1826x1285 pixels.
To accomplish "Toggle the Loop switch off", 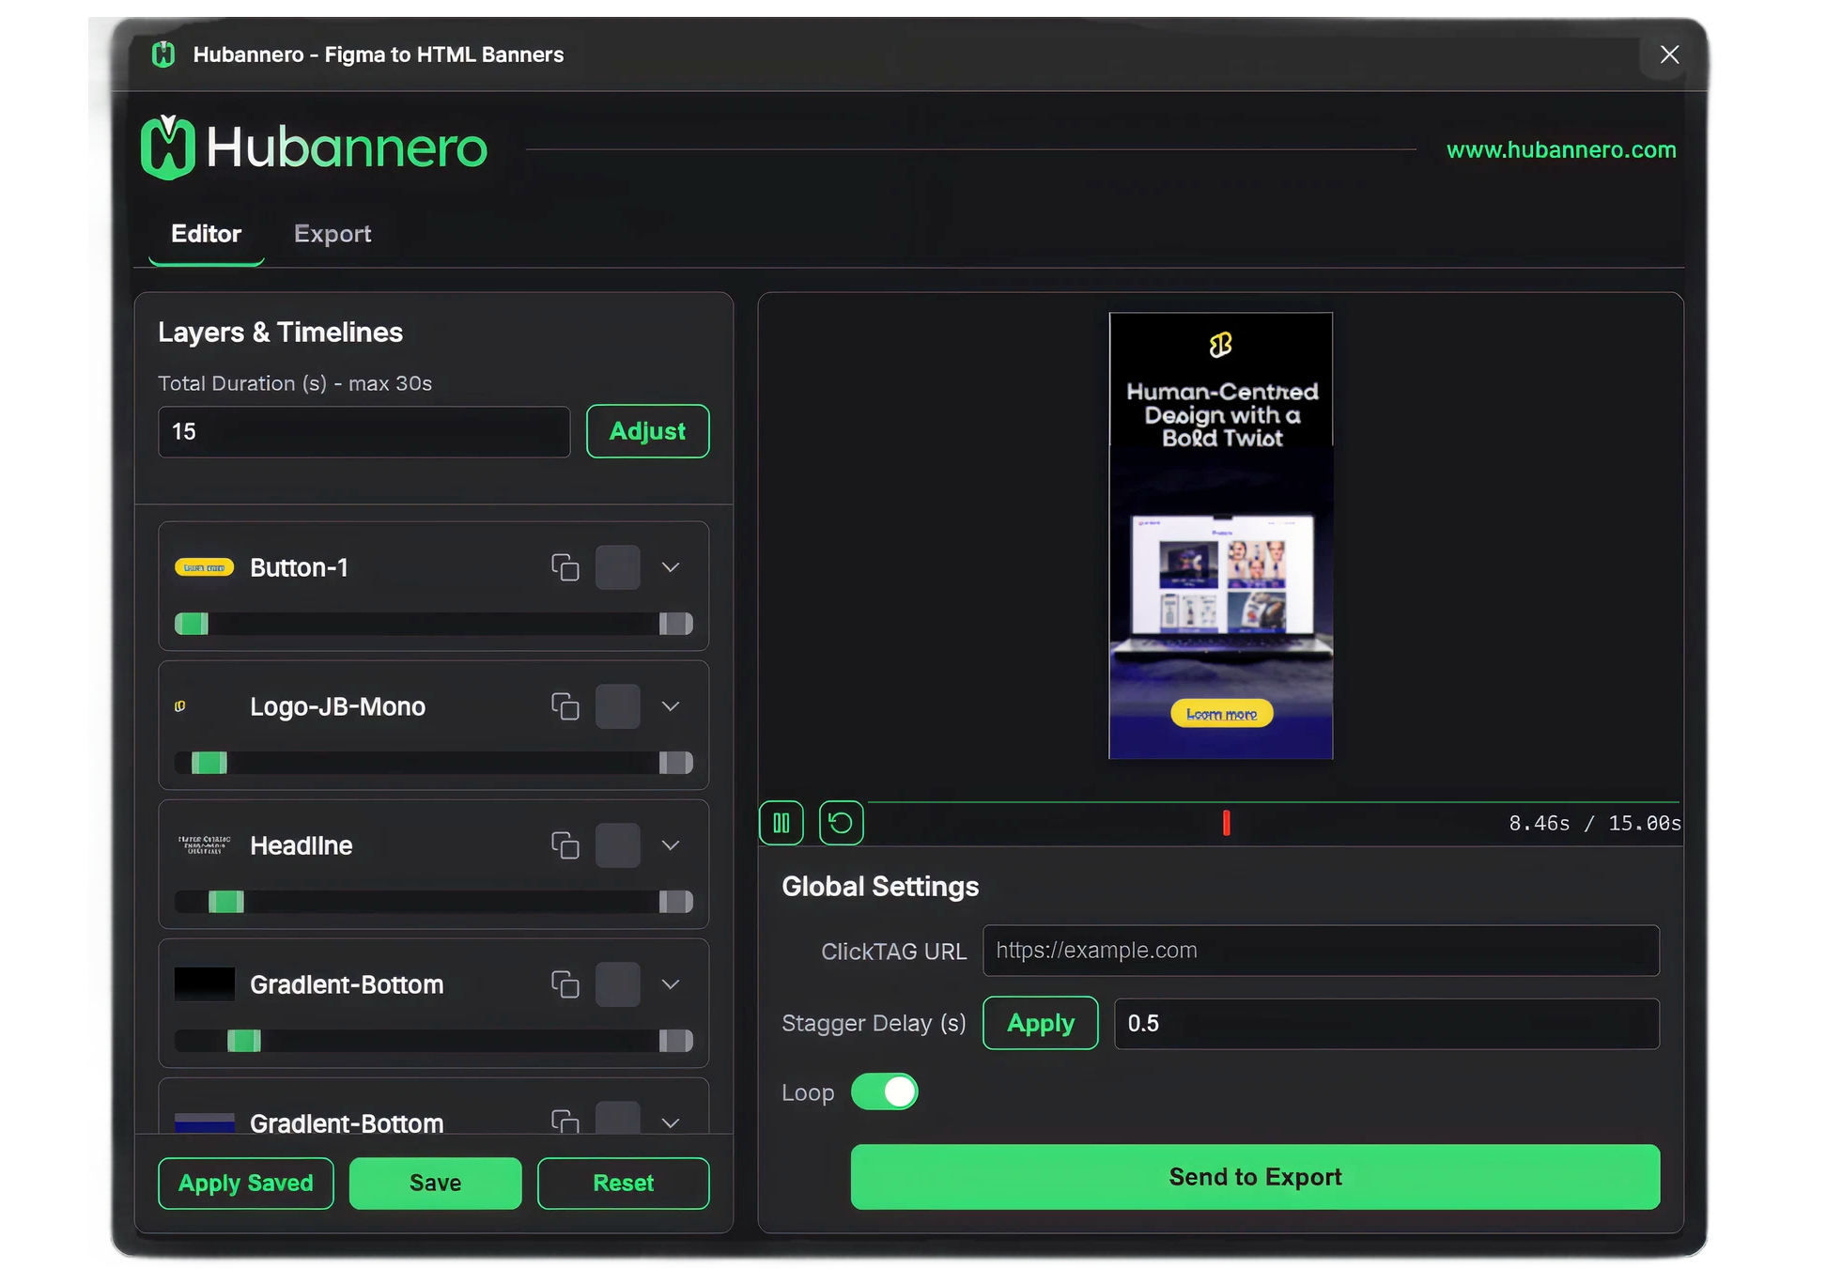I will pyautogui.click(x=884, y=1091).
